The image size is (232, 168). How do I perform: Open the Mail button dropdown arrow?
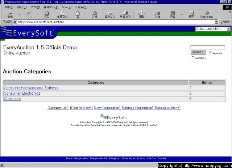(x=145, y=13)
